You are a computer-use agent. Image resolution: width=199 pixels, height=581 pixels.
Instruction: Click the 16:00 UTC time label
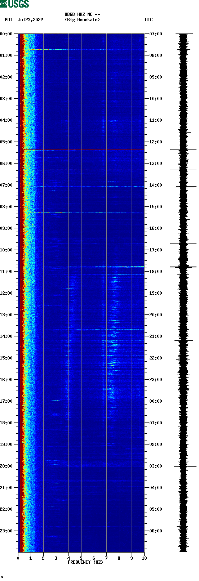pyautogui.click(x=156, y=228)
